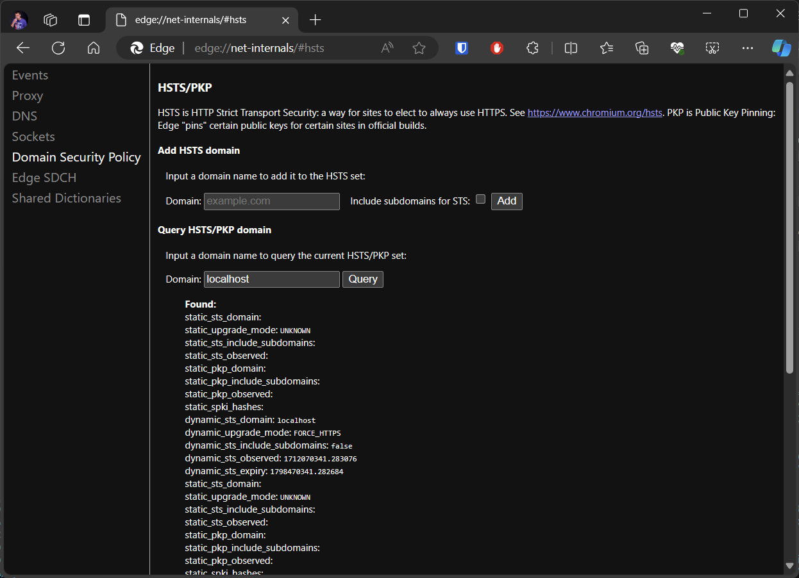Open the Copilot sidebar
This screenshot has width=799, height=578.
781,47
